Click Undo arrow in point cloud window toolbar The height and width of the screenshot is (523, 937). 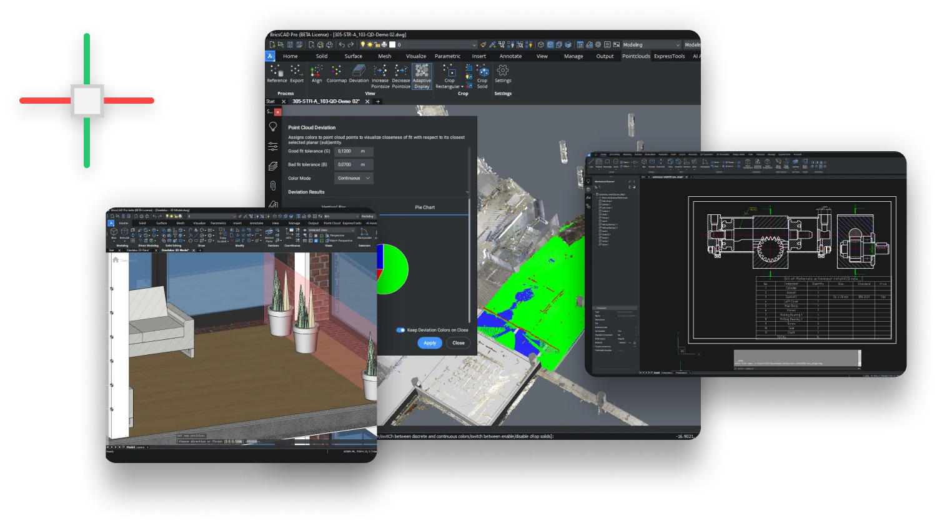click(342, 45)
